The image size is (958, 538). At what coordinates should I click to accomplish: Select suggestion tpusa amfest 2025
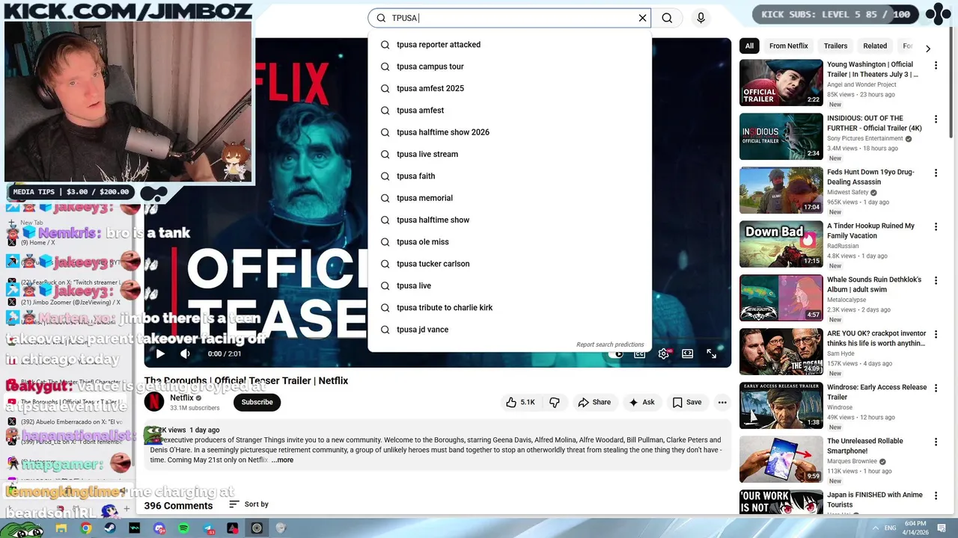coord(510,88)
